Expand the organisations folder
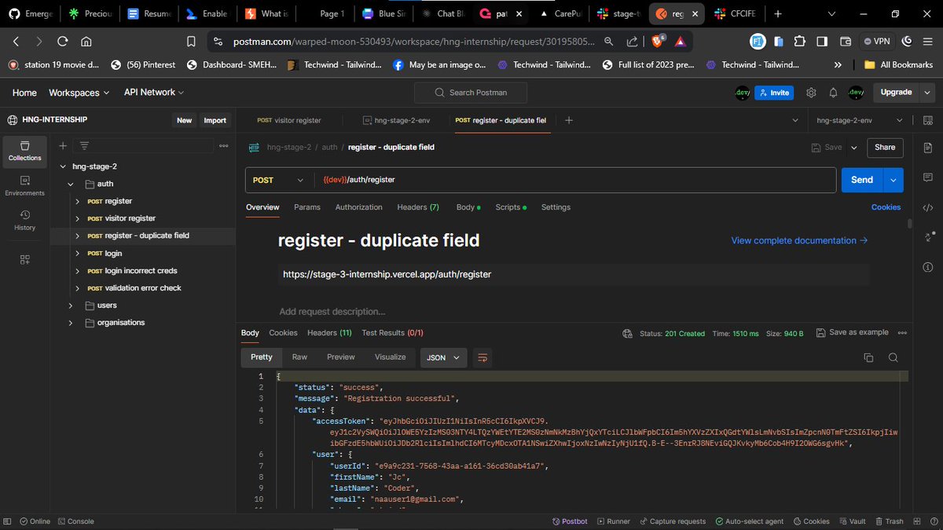The width and height of the screenshot is (943, 530). [70, 323]
